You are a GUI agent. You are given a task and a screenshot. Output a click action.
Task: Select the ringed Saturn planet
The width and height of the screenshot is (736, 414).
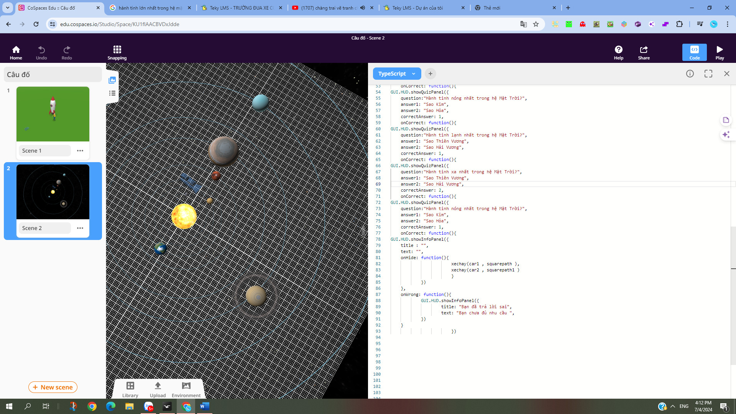click(256, 296)
